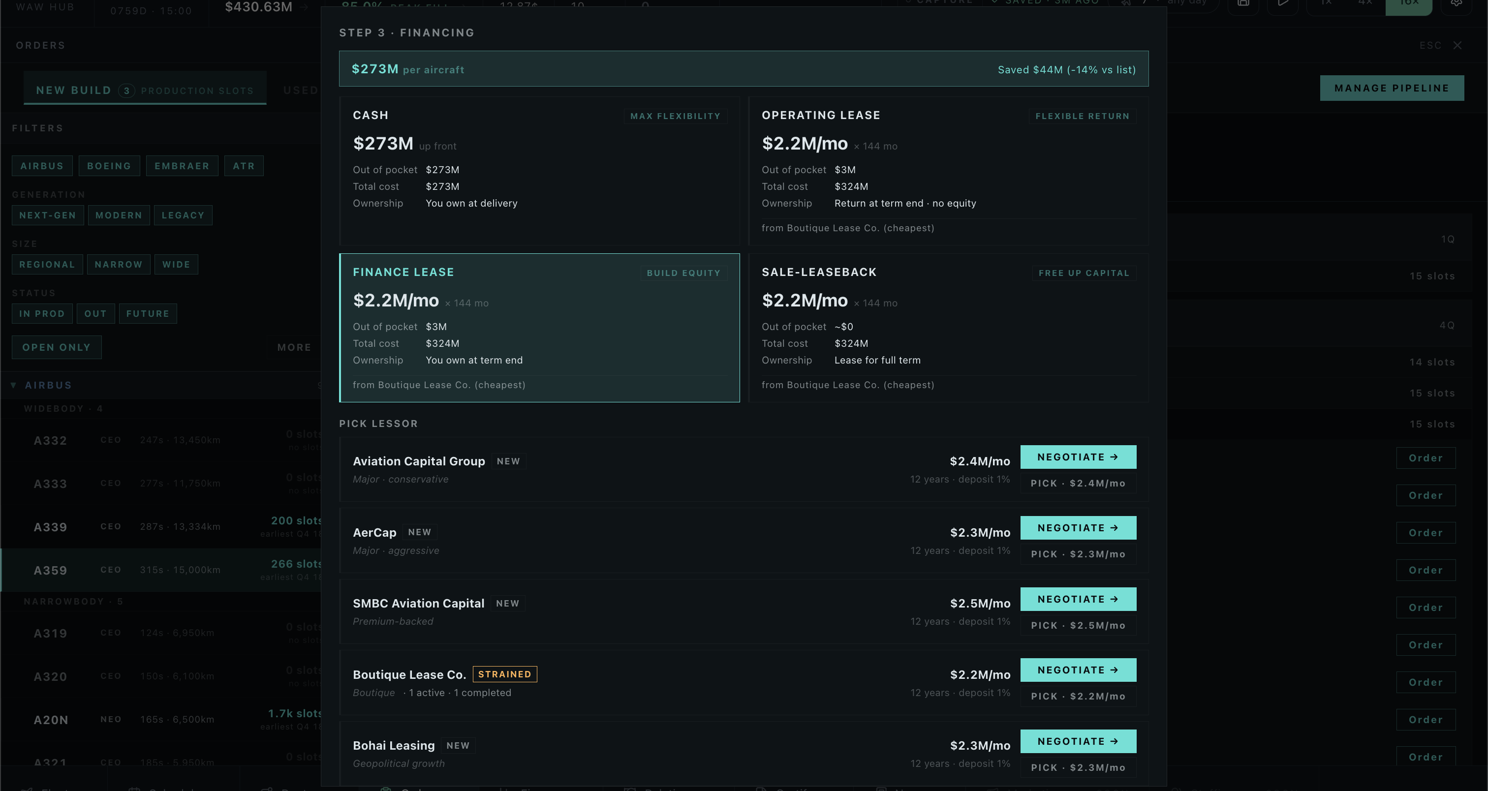Switch to the Used tab
1488x791 pixels.
(301, 90)
